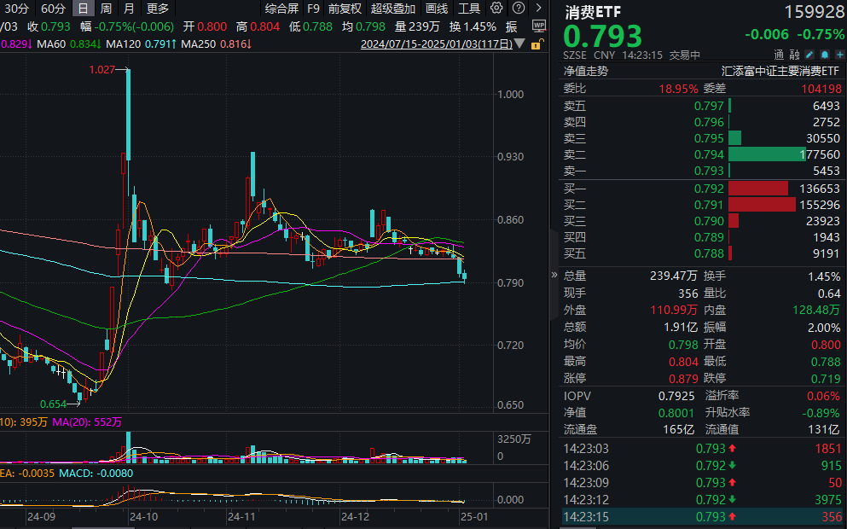
Task: Expand the date range dropdown triangle
Action: [519, 44]
